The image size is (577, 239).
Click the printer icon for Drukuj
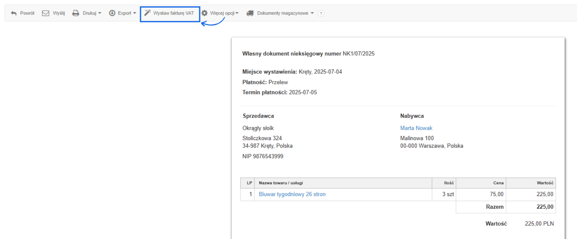click(76, 13)
